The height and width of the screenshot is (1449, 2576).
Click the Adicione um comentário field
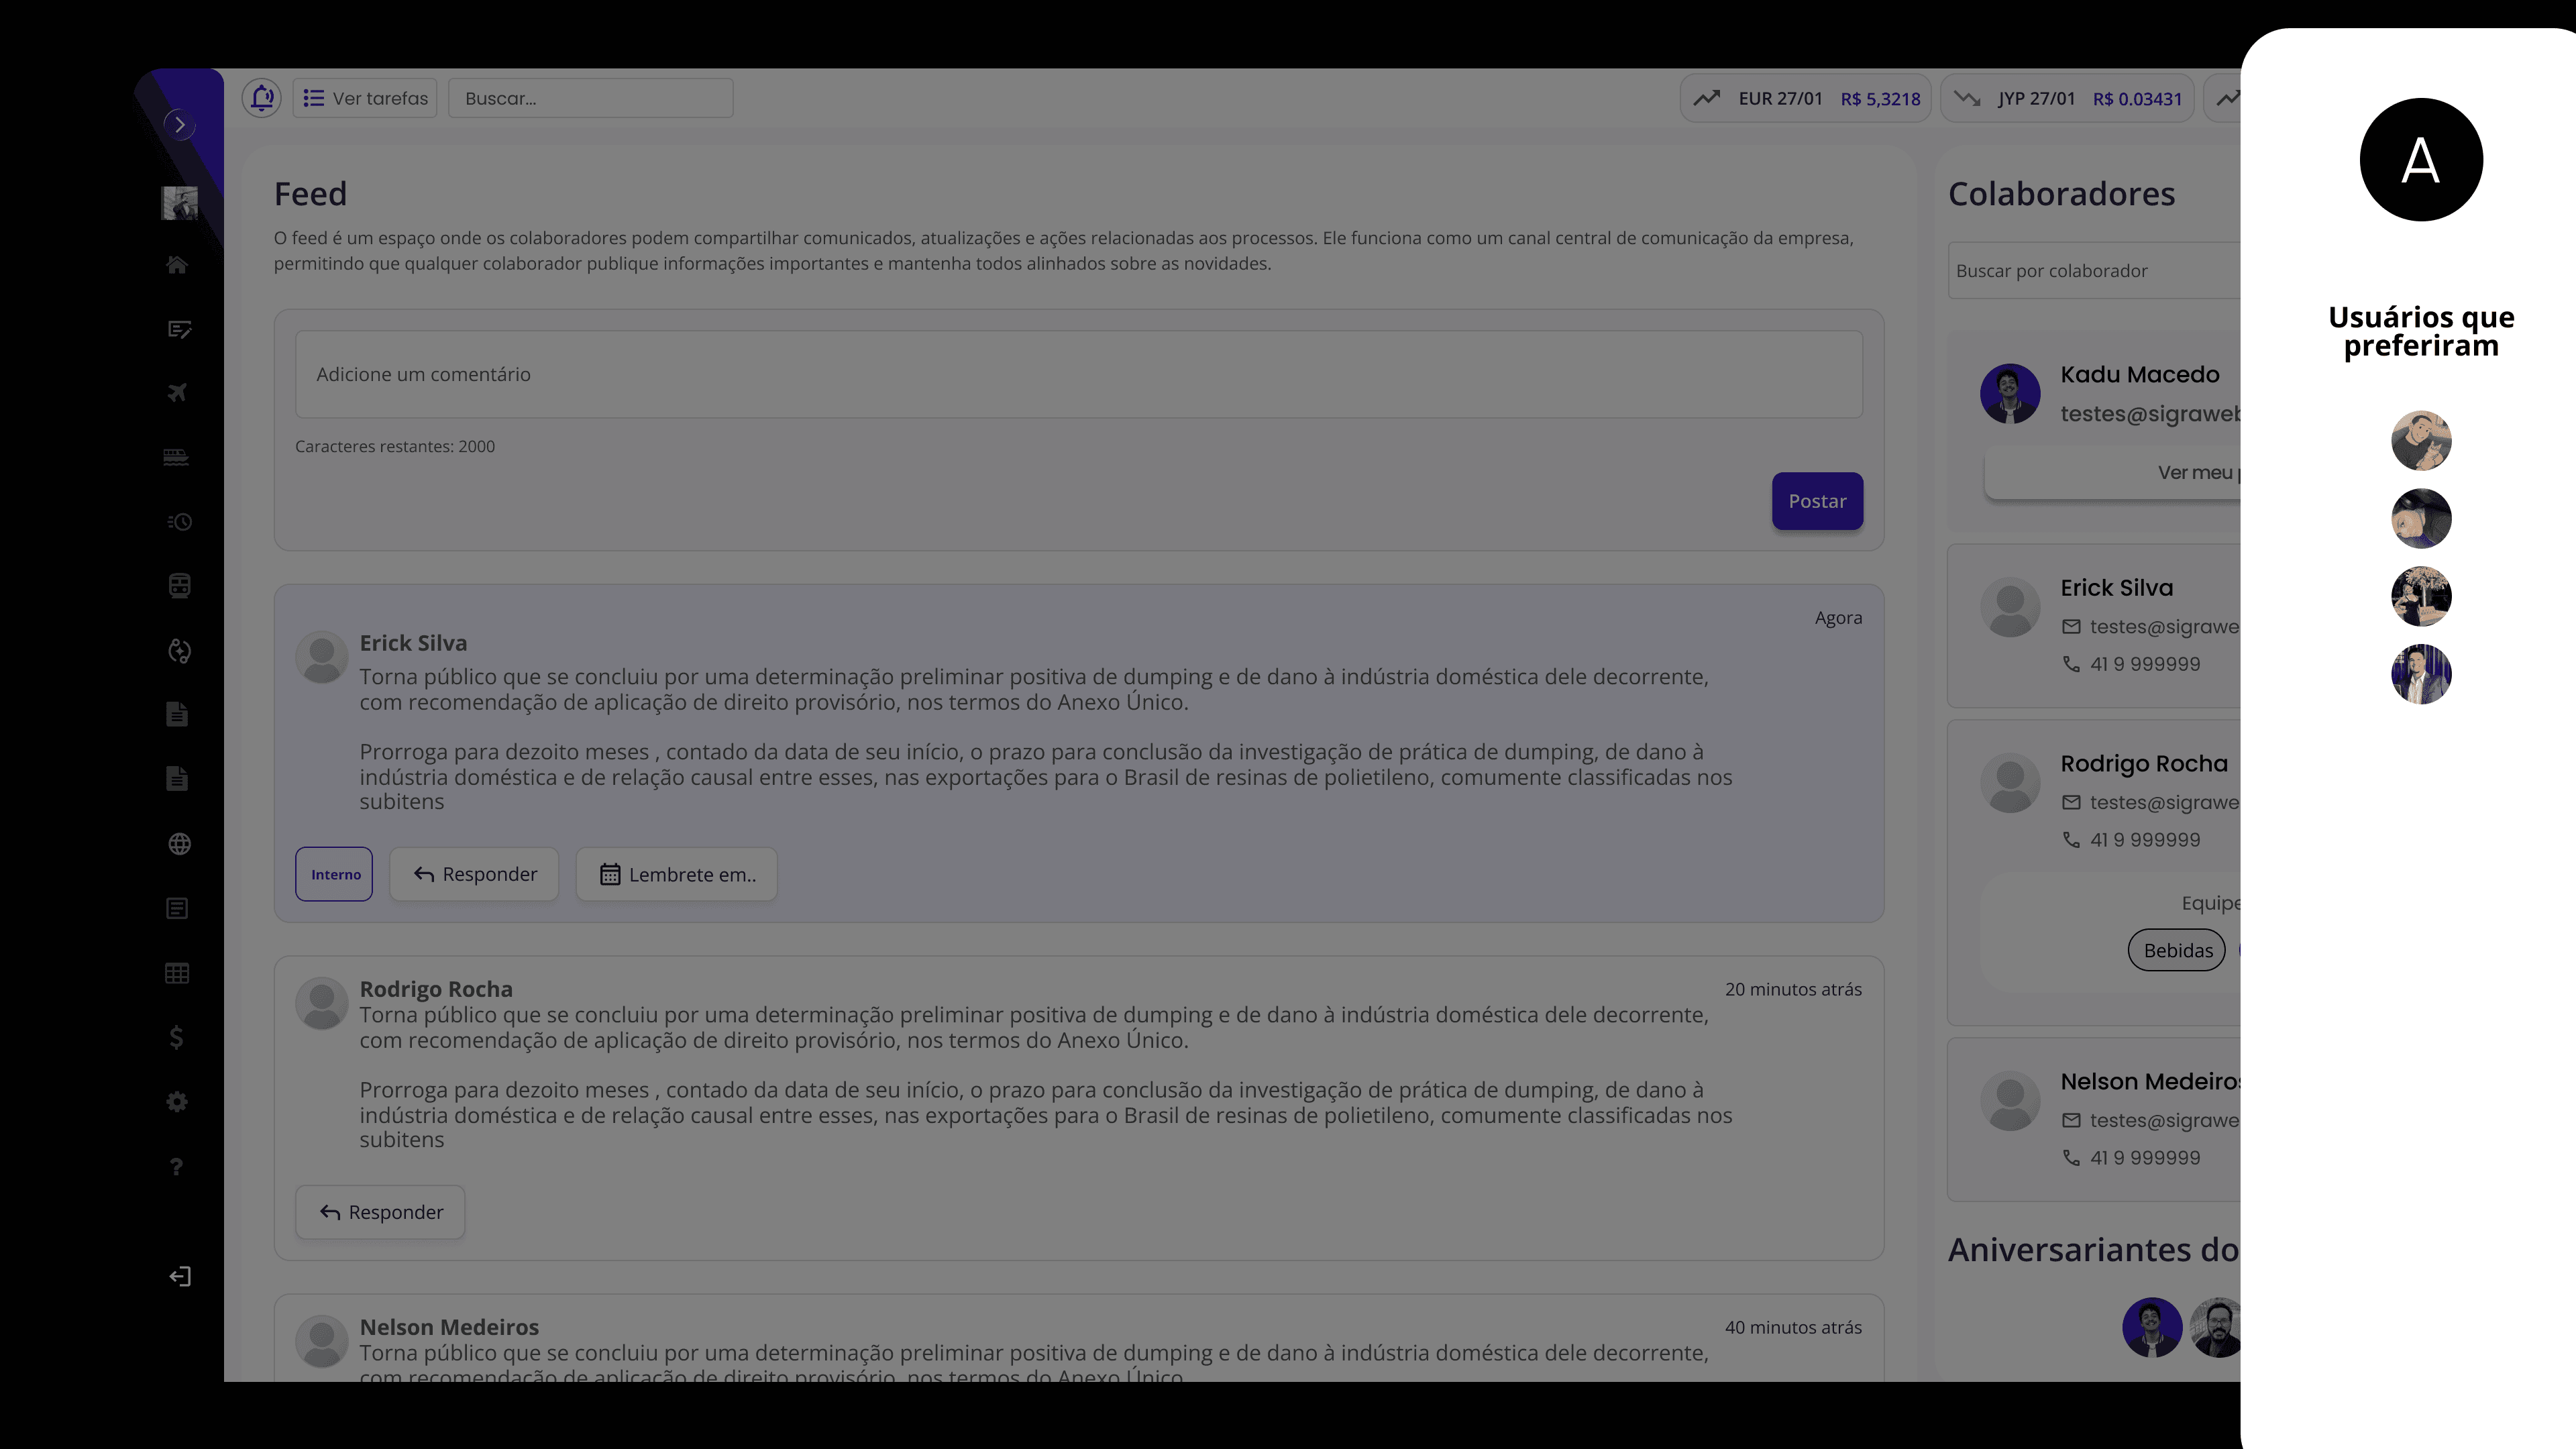click(x=1079, y=374)
